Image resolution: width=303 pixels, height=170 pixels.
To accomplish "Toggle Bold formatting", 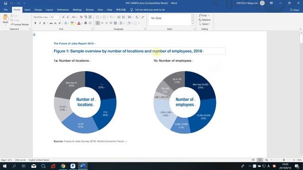I will pyautogui.click(x=35, y=23).
